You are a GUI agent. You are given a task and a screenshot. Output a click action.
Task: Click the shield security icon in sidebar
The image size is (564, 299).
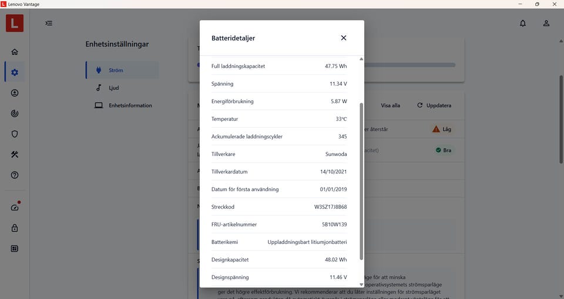(15, 134)
